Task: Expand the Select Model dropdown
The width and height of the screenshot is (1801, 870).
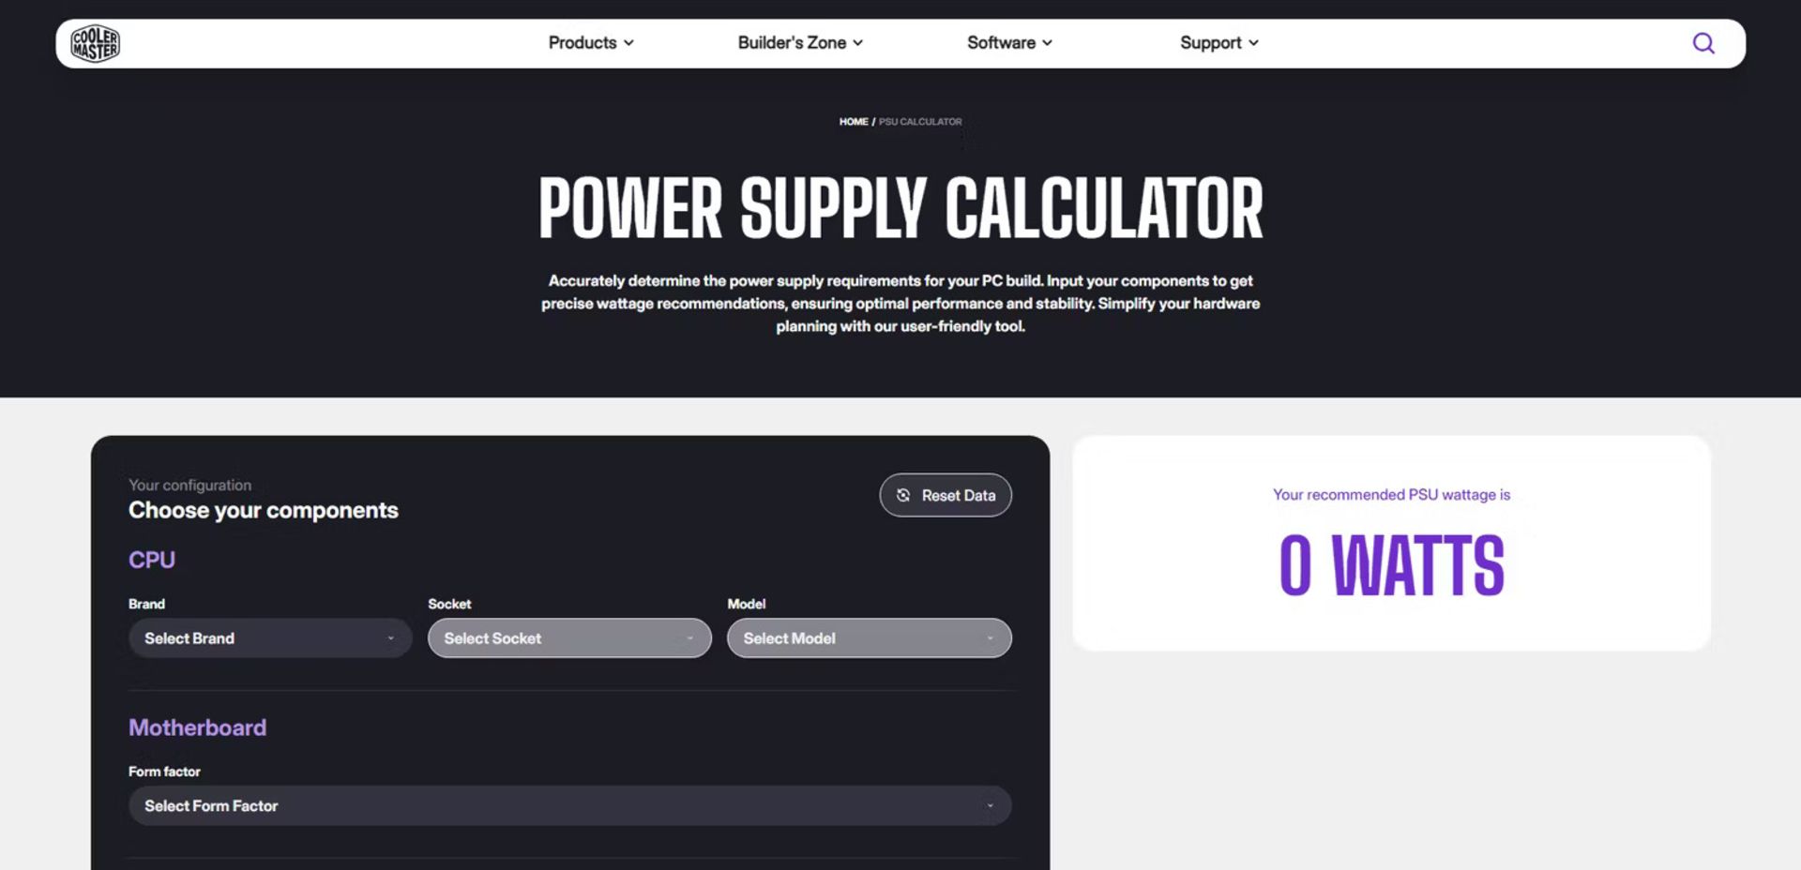Action: coord(869,638)
